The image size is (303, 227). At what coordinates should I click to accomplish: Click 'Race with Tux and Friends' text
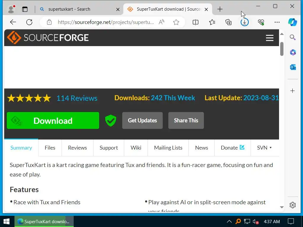47,202
